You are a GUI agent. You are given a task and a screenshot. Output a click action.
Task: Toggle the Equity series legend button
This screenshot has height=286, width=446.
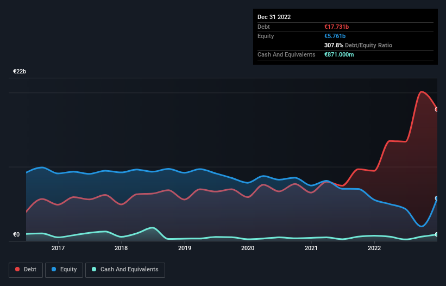(64, 270)
